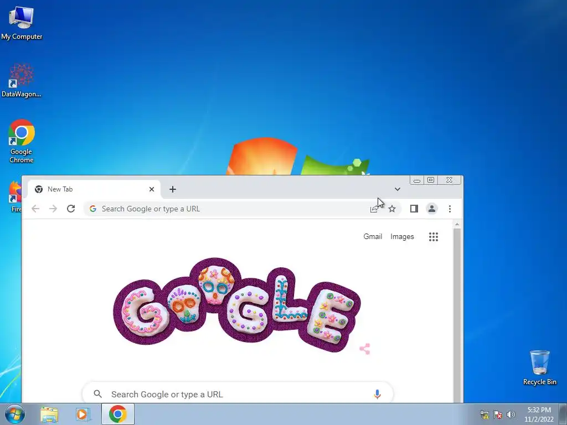The width and height of the screenshot is (567, 425).
Task: Switch to the New Tab tab
Action: (x=94, y=189)
